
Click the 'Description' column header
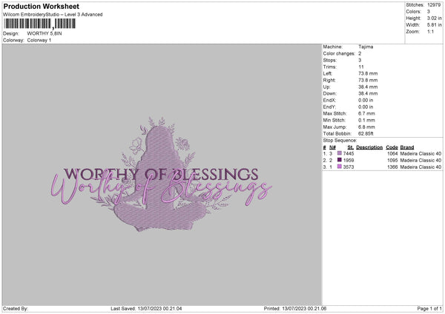[369, 147]
